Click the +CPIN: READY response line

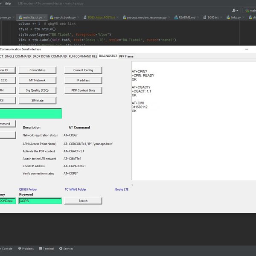pyautogui.click(x=143, y=76)
